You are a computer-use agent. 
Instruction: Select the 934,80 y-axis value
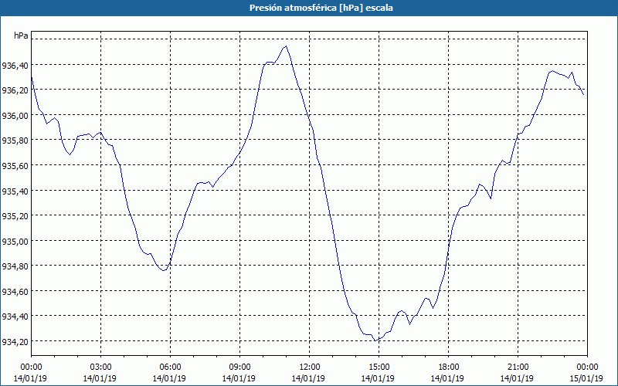click(x=15, y=266)
